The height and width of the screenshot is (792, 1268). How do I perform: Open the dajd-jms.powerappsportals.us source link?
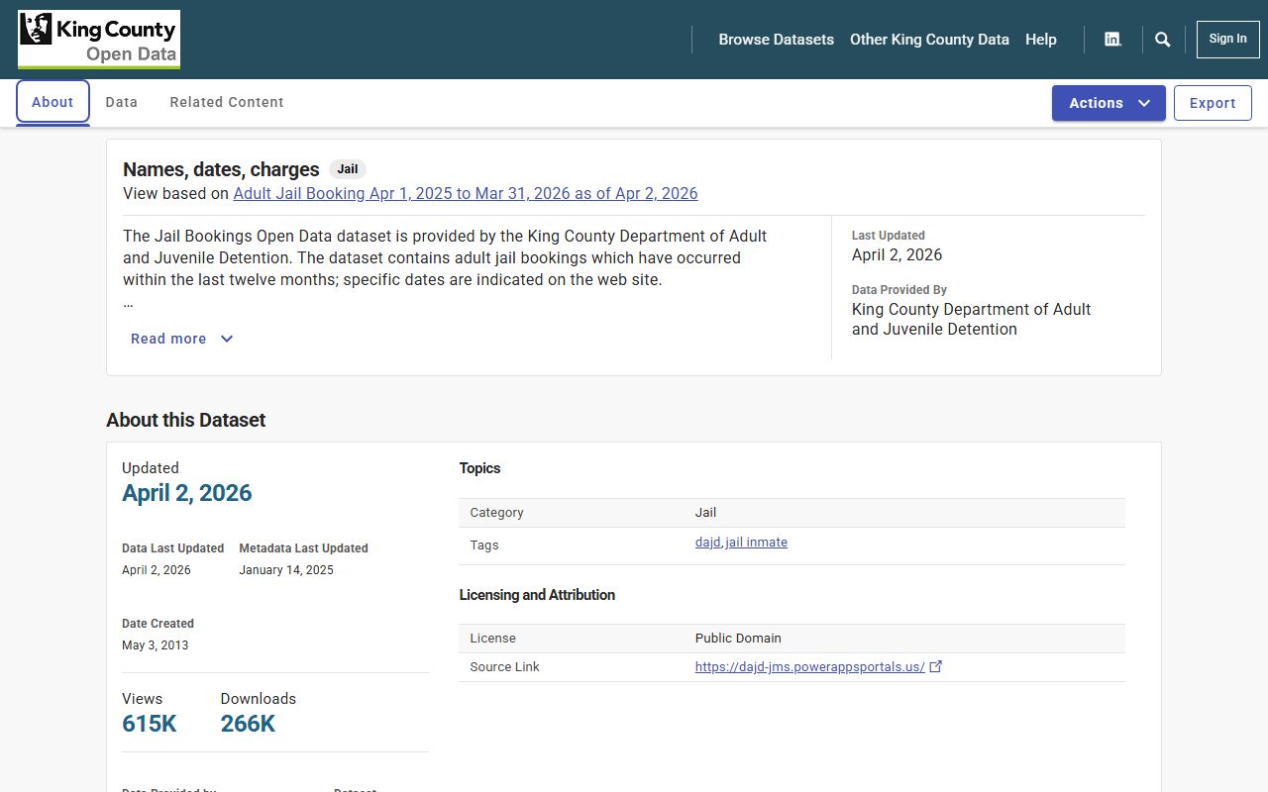tap(810, 667)
